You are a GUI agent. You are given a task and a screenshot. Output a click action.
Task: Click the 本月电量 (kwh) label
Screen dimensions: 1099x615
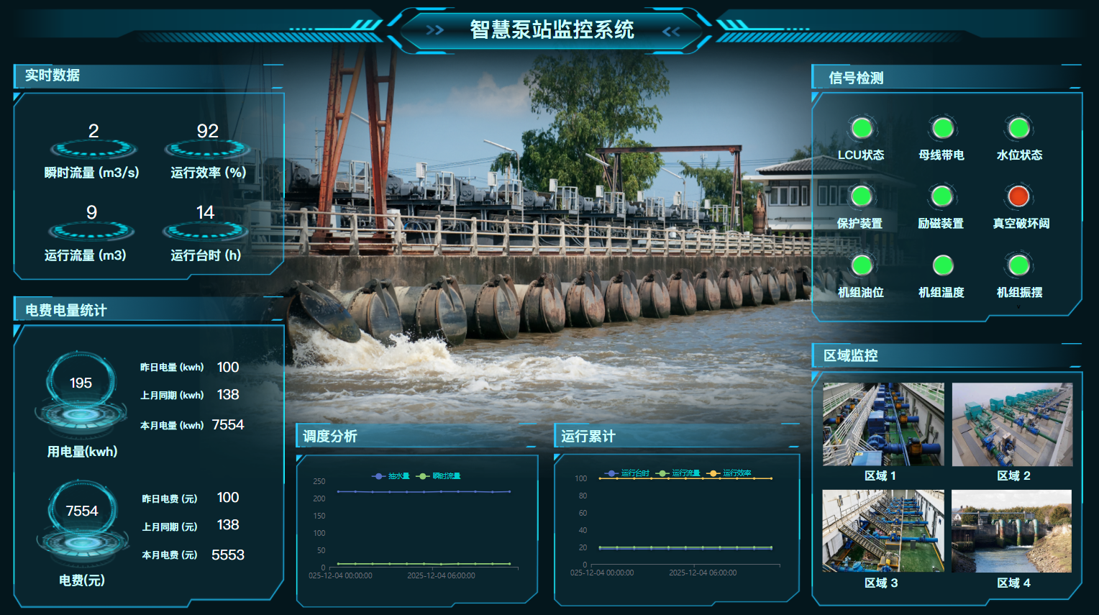coord(172,425)
